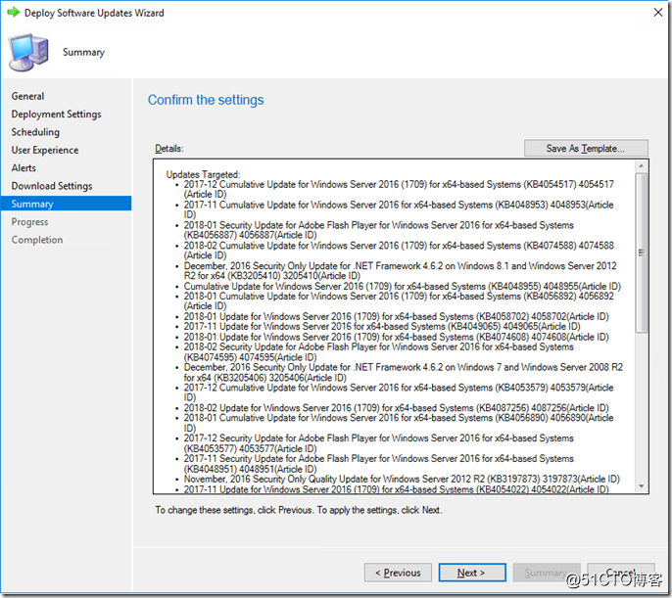Viewport: 672px width, 598px height.
Task: Click the KB4074595 Adobe Flash update line
Action: pos(379,352)
